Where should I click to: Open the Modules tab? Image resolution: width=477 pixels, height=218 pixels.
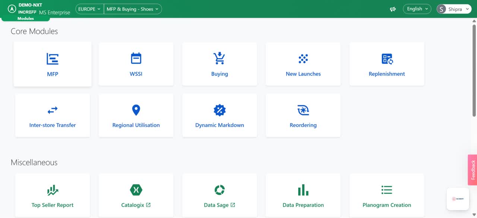click(x=26, y=18)
